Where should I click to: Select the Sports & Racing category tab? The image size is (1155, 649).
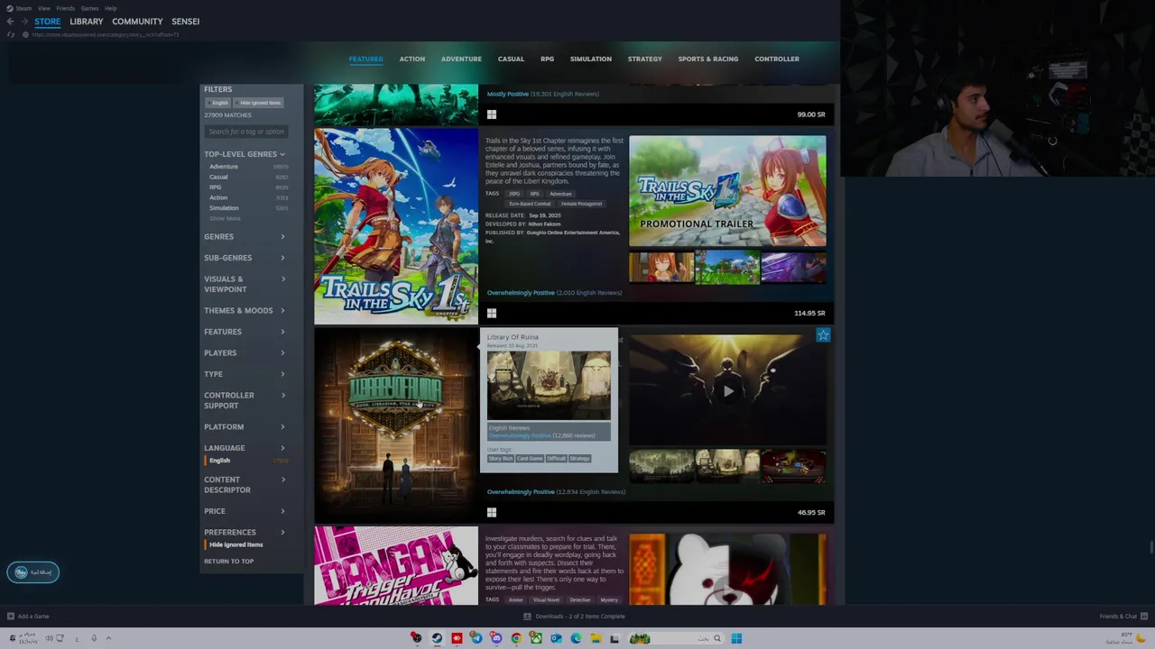coord(708,59)
